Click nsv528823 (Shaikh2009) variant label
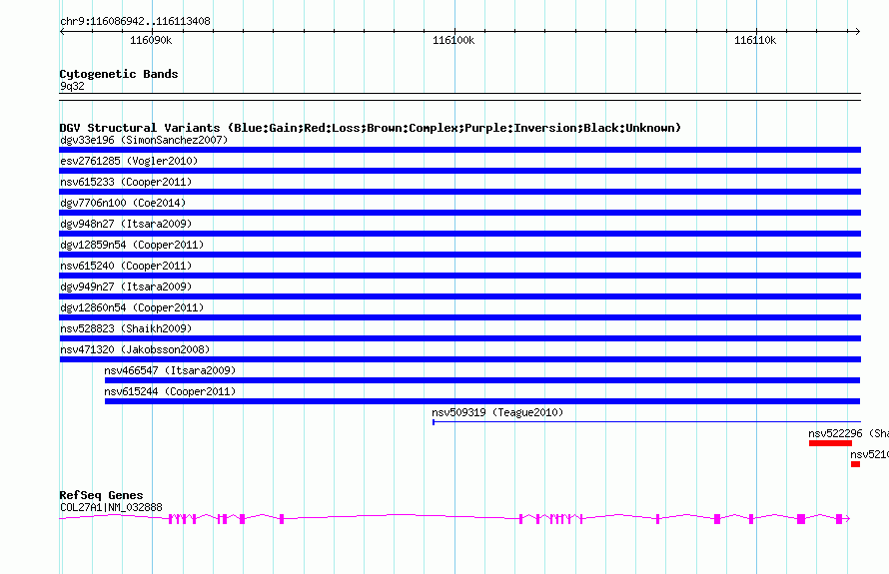This screenshot has height=574, width=889. click(126, 328)
